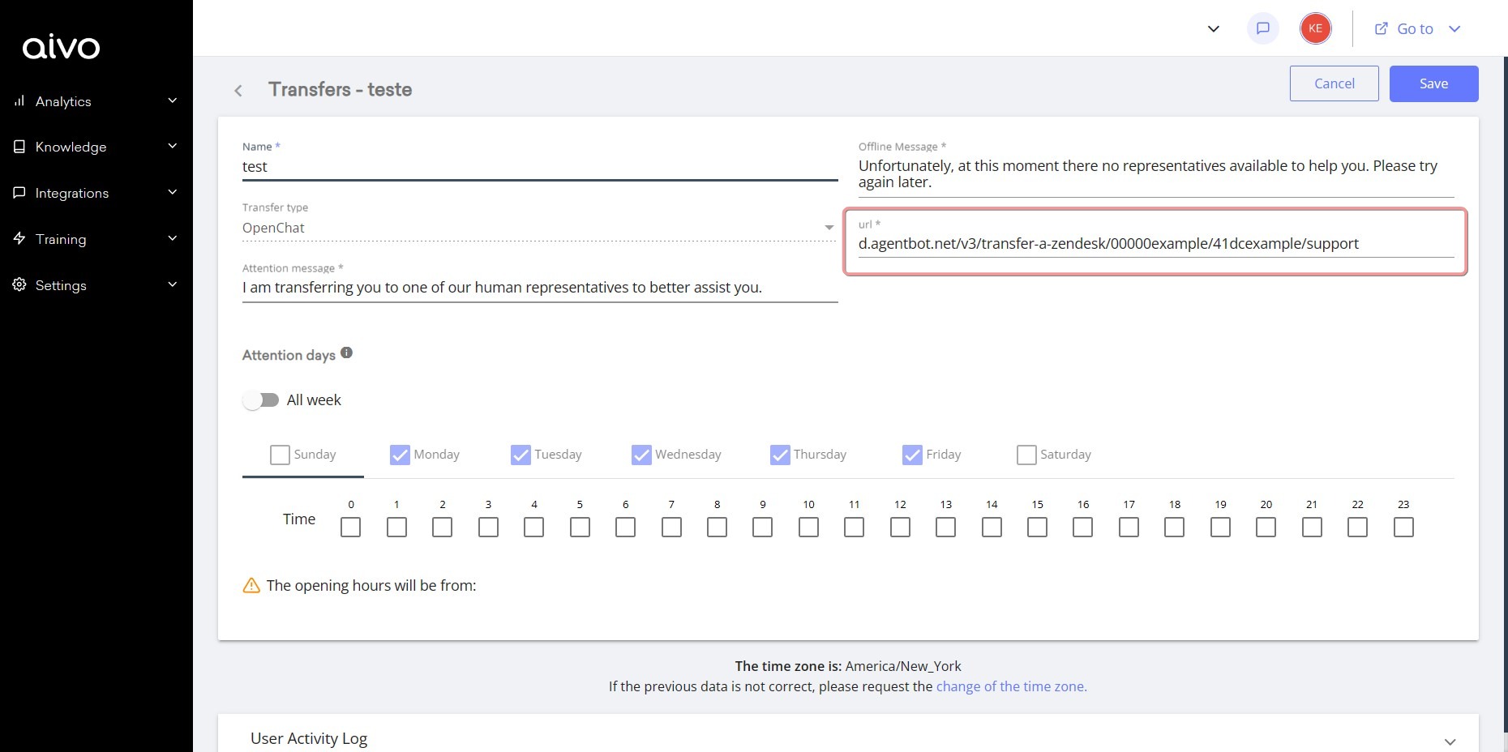Enable the All week toggle
This screenshot has height=752, width=1508.
(261, 399)
